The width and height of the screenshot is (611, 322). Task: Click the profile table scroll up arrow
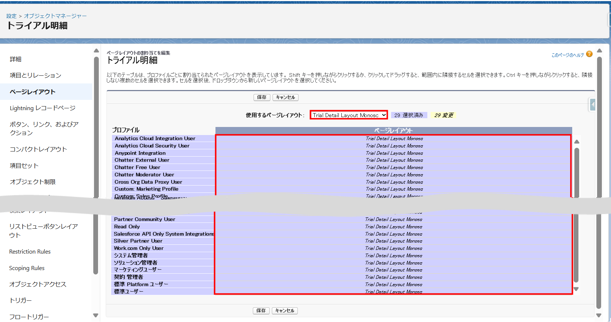click(577, 142)
